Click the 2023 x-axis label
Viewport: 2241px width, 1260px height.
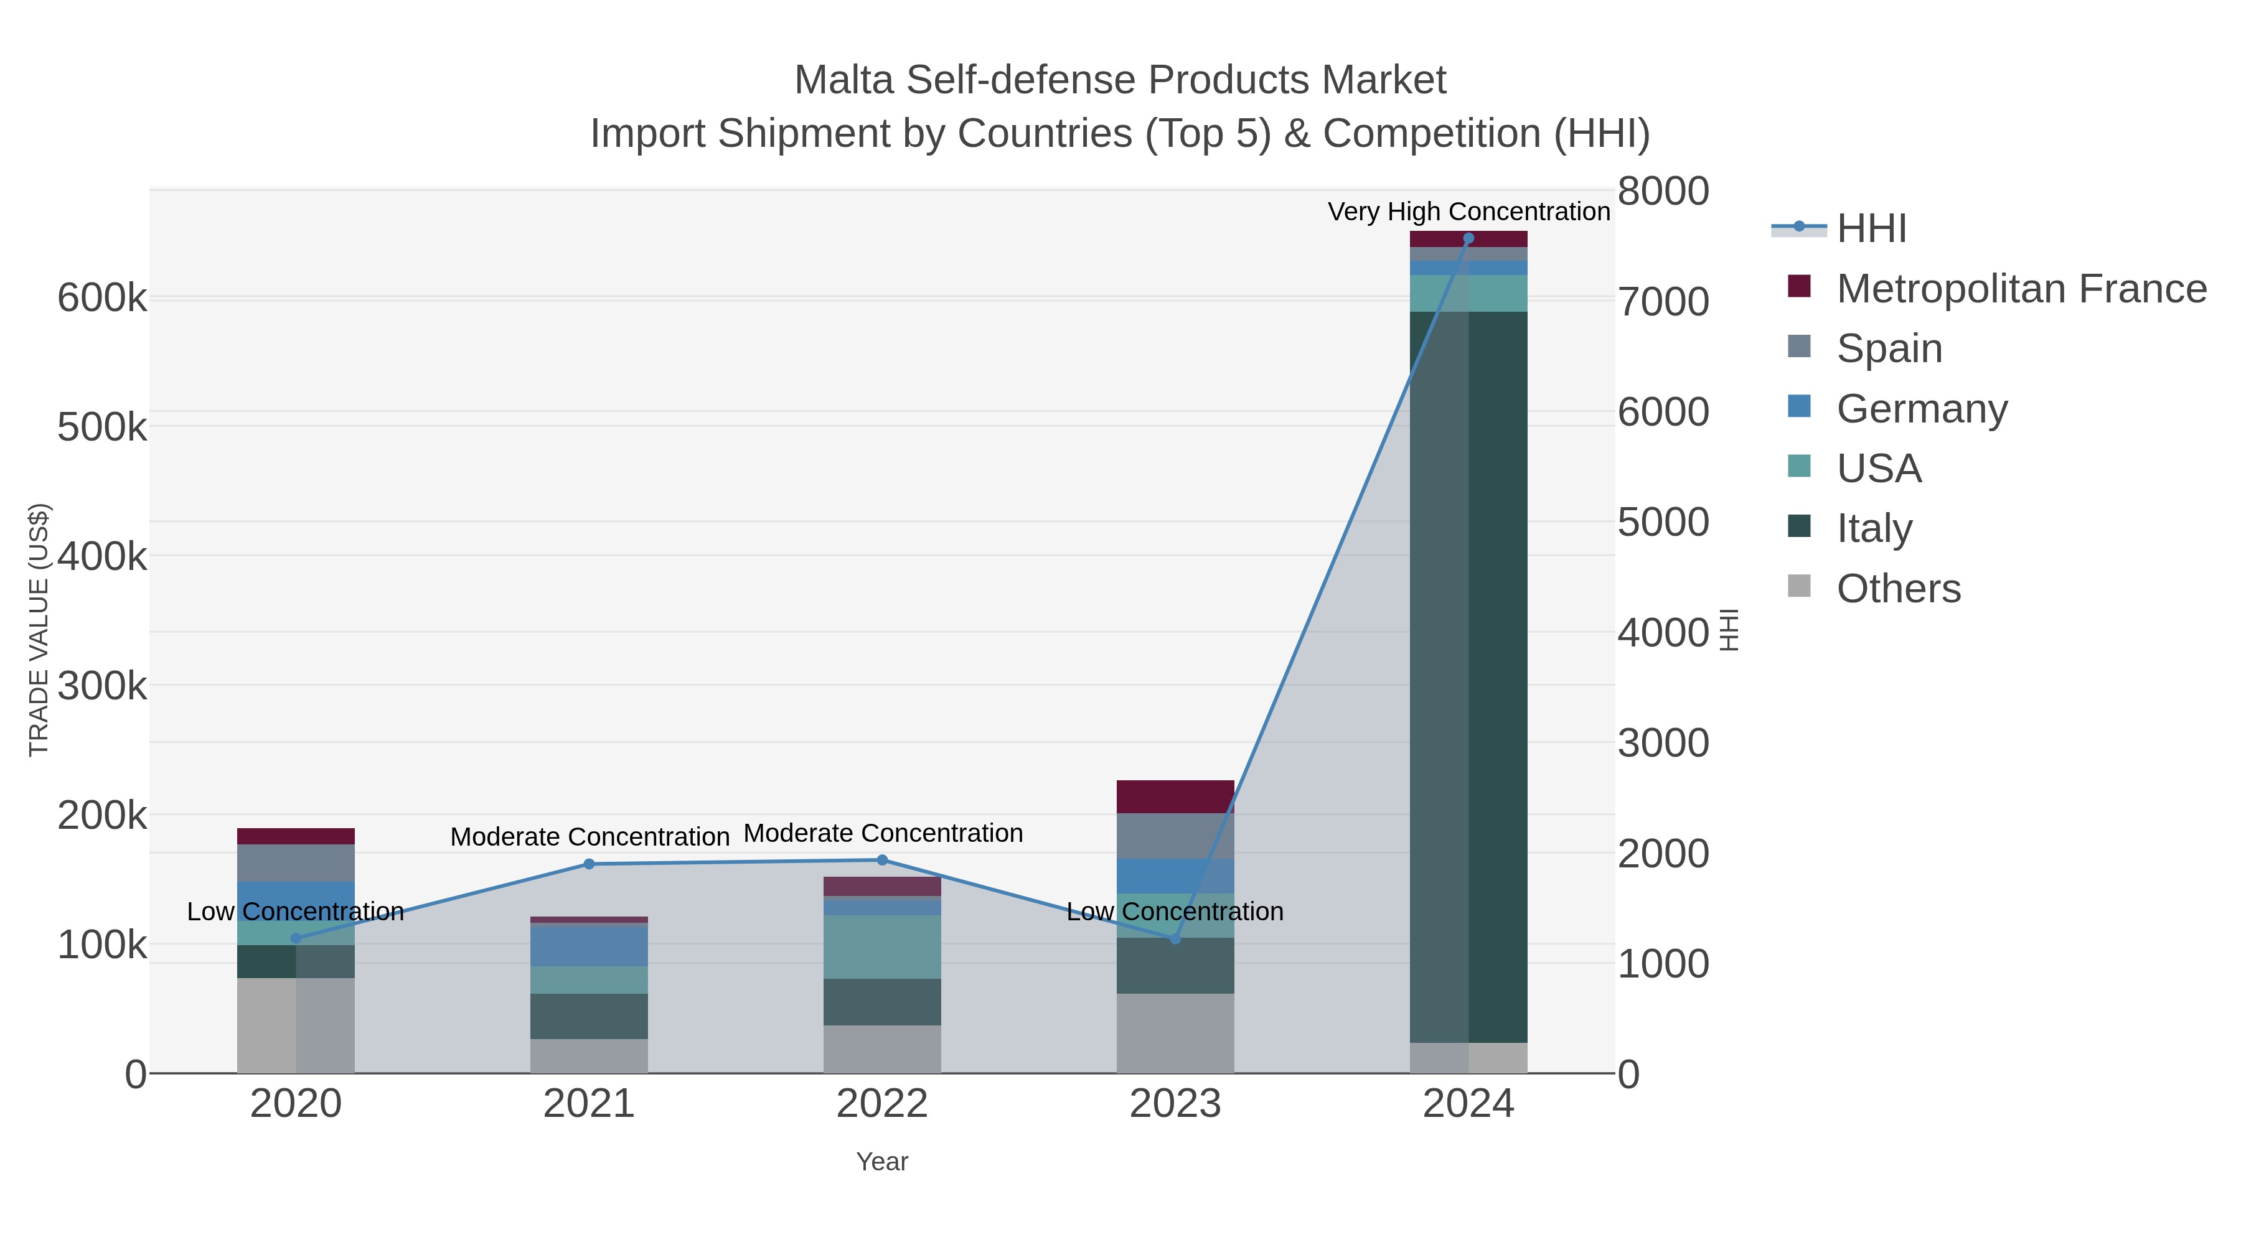[1175, 1104]
